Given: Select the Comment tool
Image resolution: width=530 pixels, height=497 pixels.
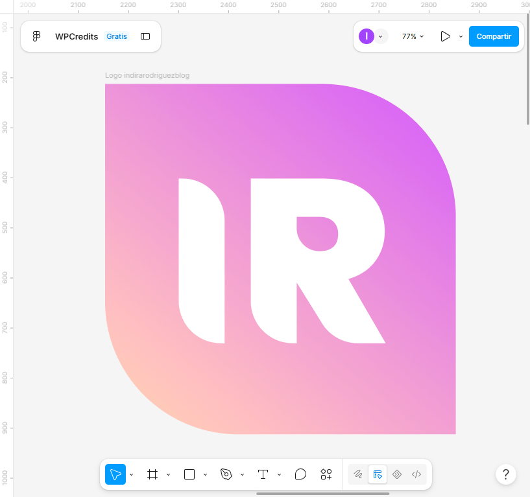Looking at the screenshot, I should click(300, 474).
